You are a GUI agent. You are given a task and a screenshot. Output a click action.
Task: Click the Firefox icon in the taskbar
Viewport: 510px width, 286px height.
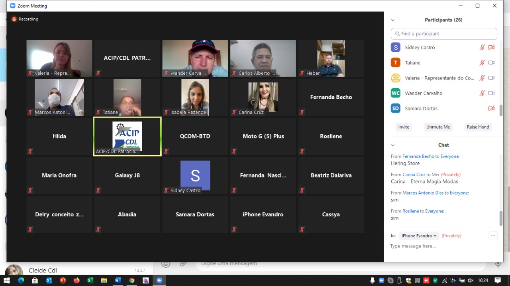coord(76,280)
